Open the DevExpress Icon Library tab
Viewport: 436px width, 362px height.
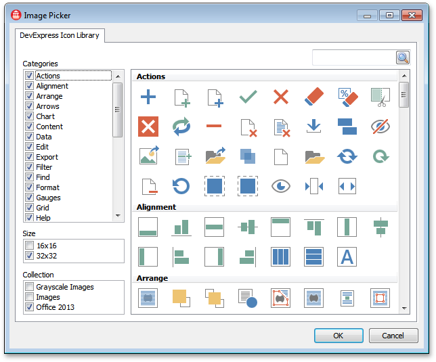pyautogui.click(x=59, y=35)
